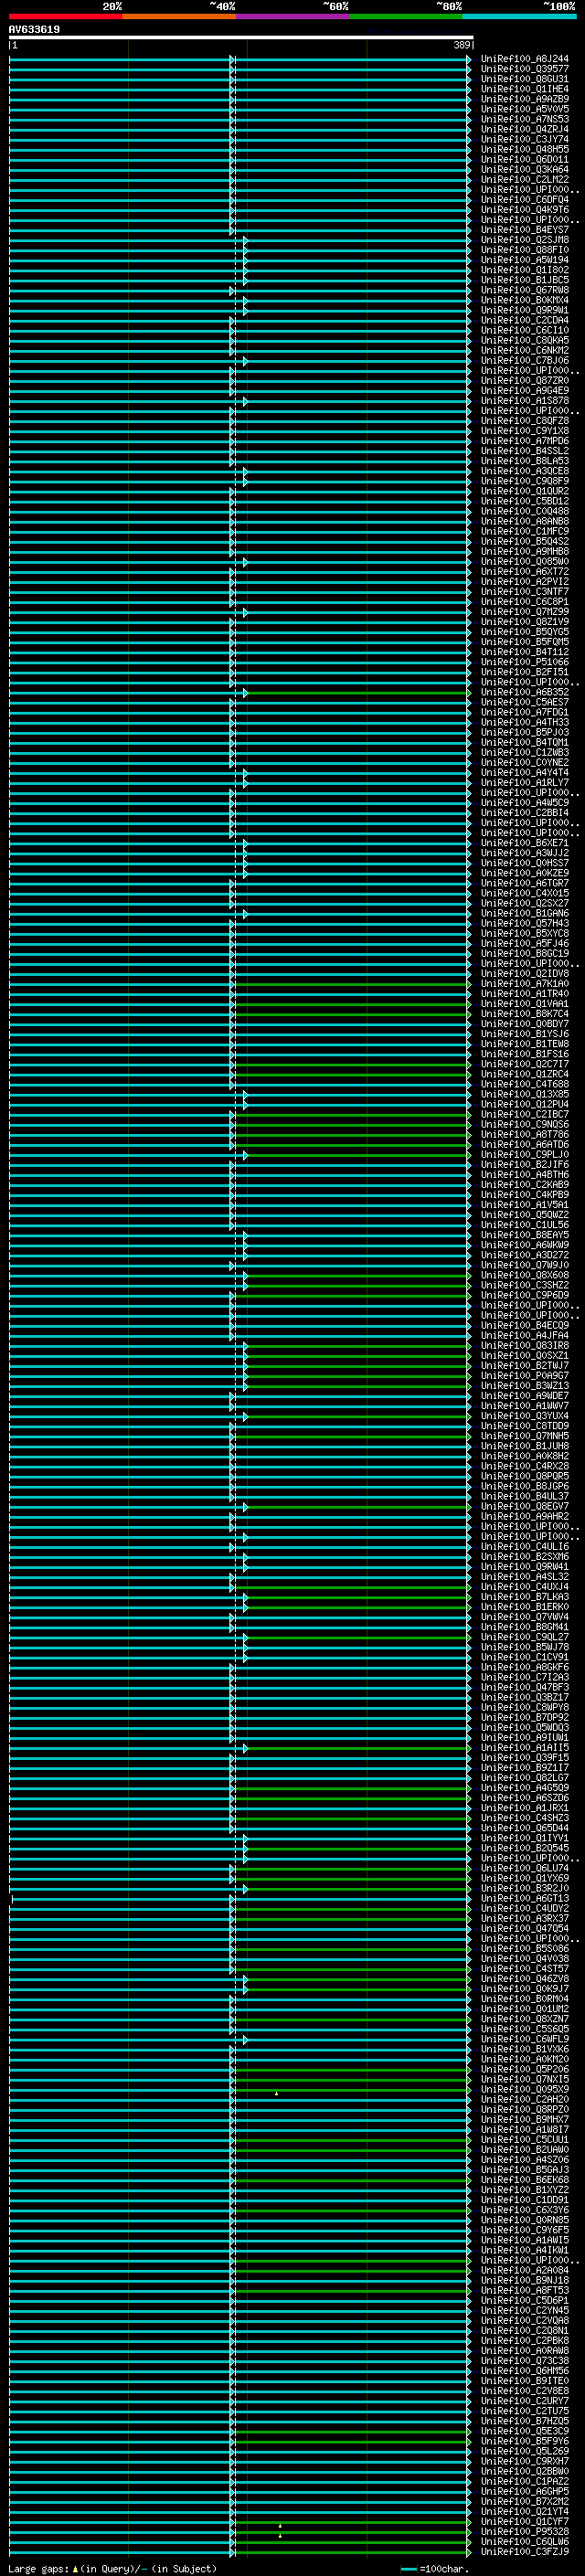Viewport: 585px width, 2576px height.
Task: Click the end position value 389
Action: [462, 45]
